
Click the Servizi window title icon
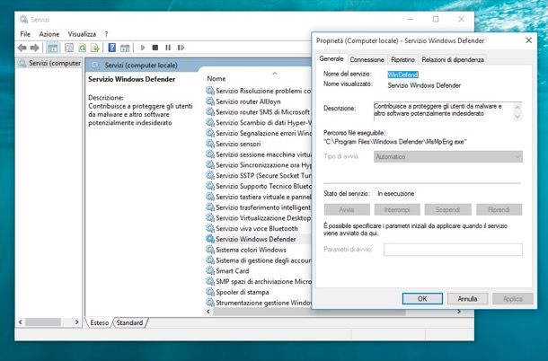[23, 19]
